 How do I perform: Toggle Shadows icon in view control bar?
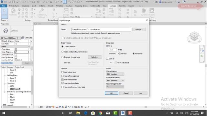pos(57,107)
